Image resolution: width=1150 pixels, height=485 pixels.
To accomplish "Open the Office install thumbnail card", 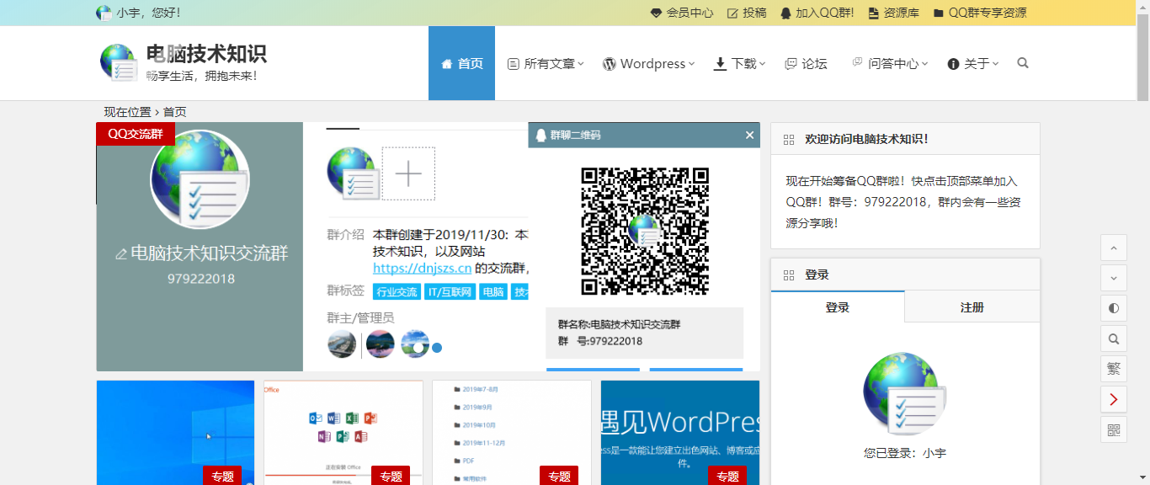I will point(343,433).
